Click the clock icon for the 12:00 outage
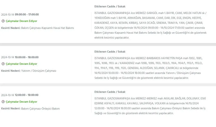The height and width of the screenshot is (127, 216). point(3,102)
